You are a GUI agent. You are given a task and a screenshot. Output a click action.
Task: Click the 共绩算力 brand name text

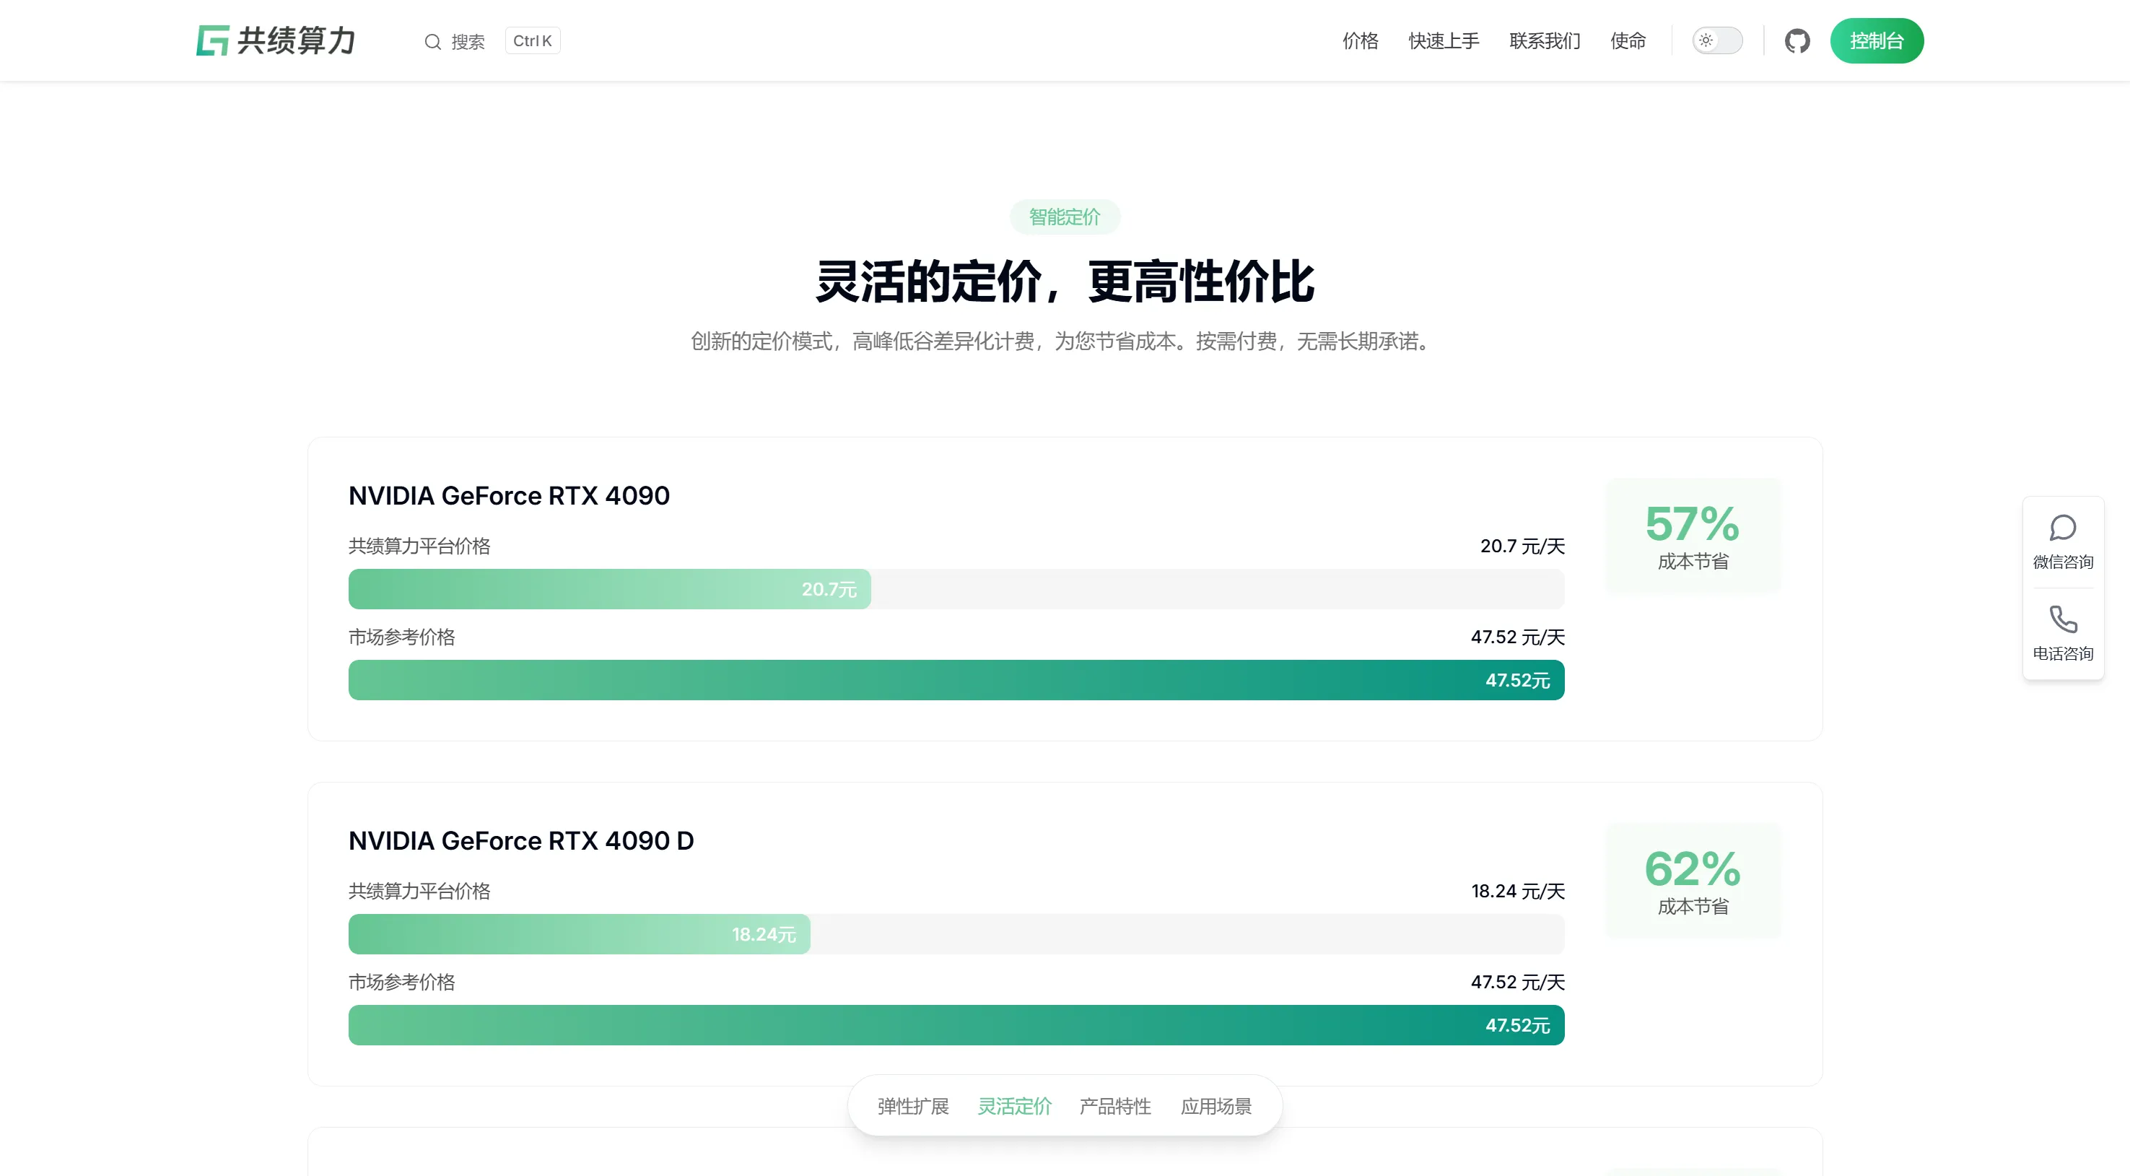[x=296, y=40]
